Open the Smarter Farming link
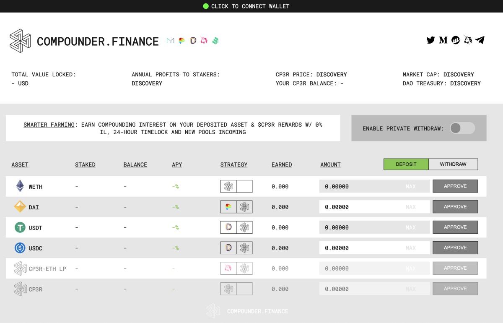The image size is (503, 323). (49, 125)
